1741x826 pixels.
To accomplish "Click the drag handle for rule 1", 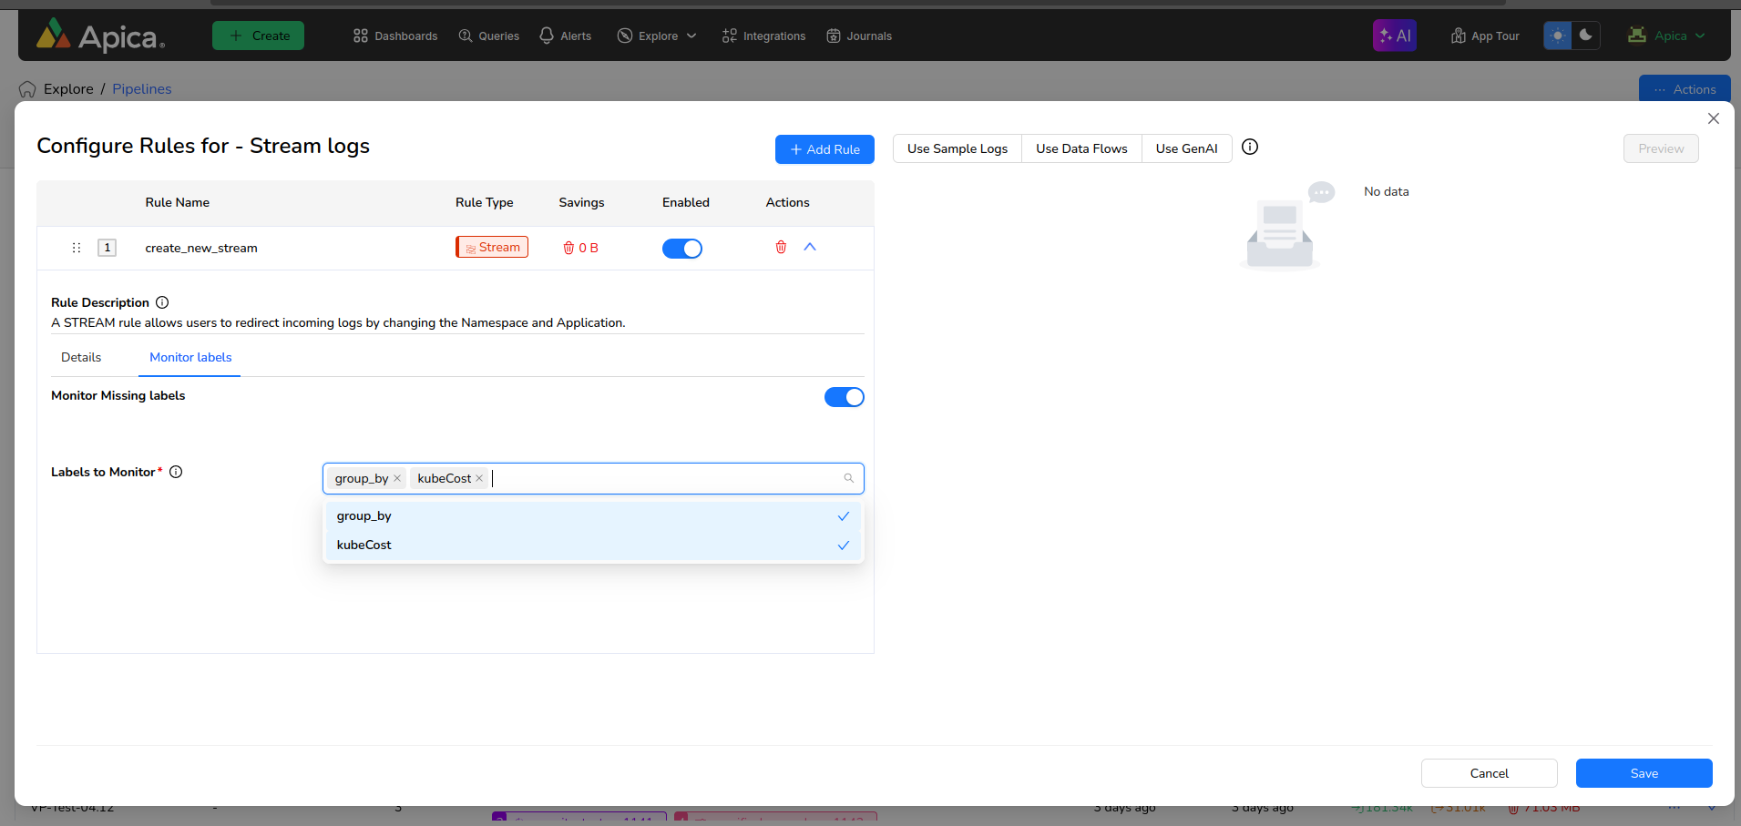I will (77, 248).
